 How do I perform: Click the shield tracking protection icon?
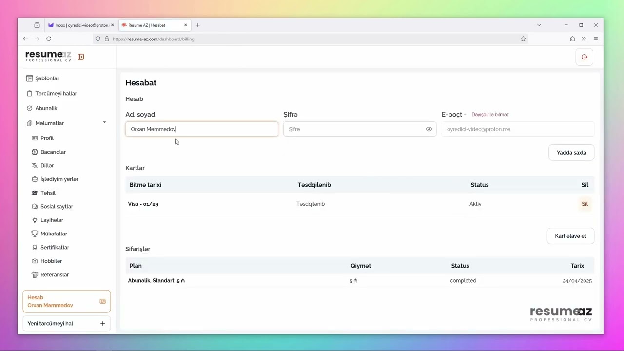[98, 39]
